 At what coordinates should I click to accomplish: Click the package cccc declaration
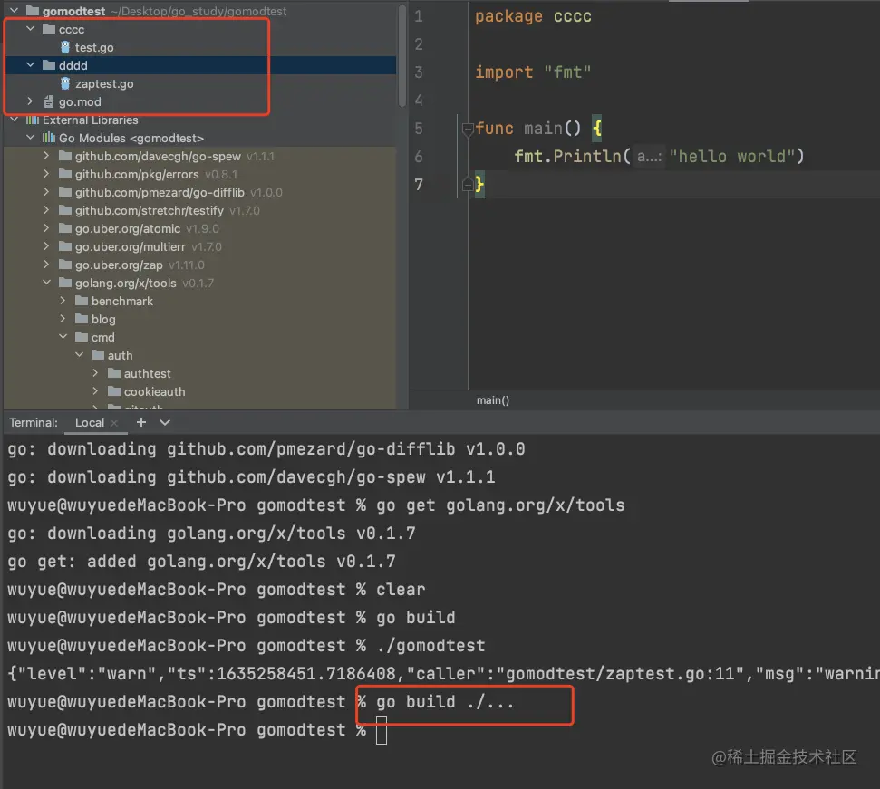click(533, 16)
